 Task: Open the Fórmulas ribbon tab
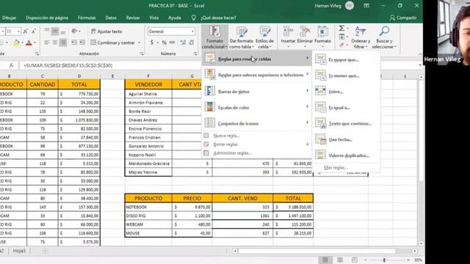pos(87,18)
